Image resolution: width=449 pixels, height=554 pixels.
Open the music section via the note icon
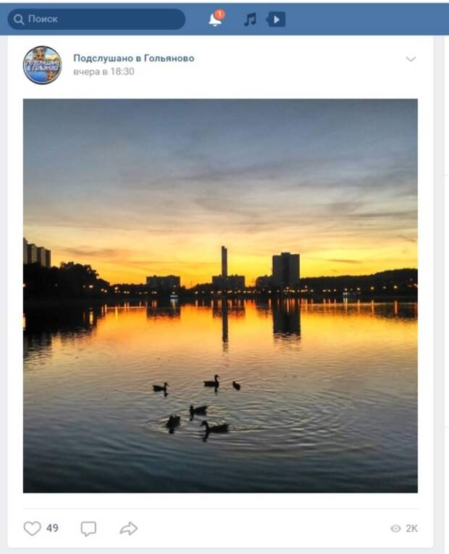coord(250,20)
